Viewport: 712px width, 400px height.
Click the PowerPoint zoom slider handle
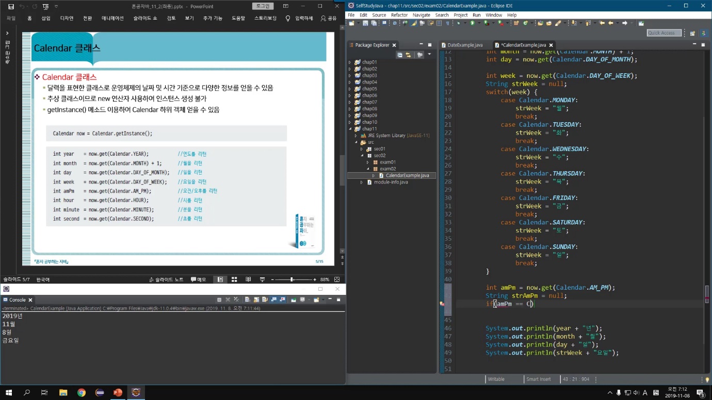(292, 279)
